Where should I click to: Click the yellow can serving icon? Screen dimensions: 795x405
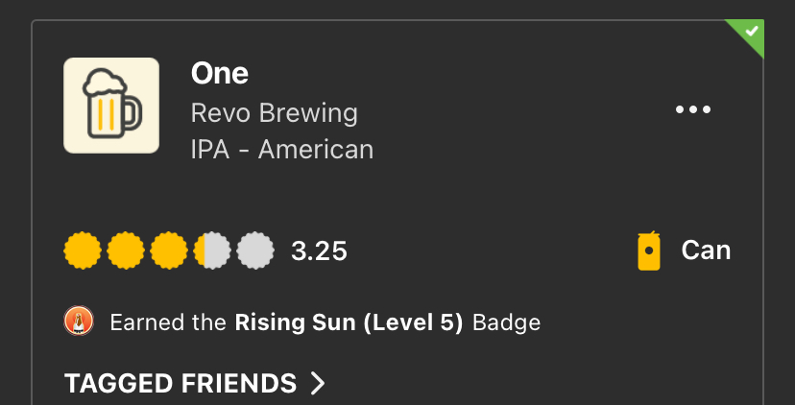[x=649, y=251]
